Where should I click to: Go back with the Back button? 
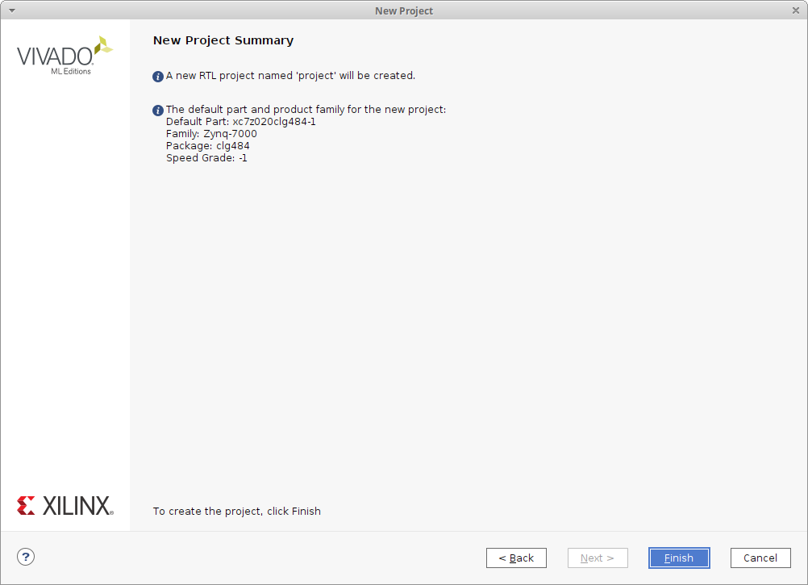516,558
